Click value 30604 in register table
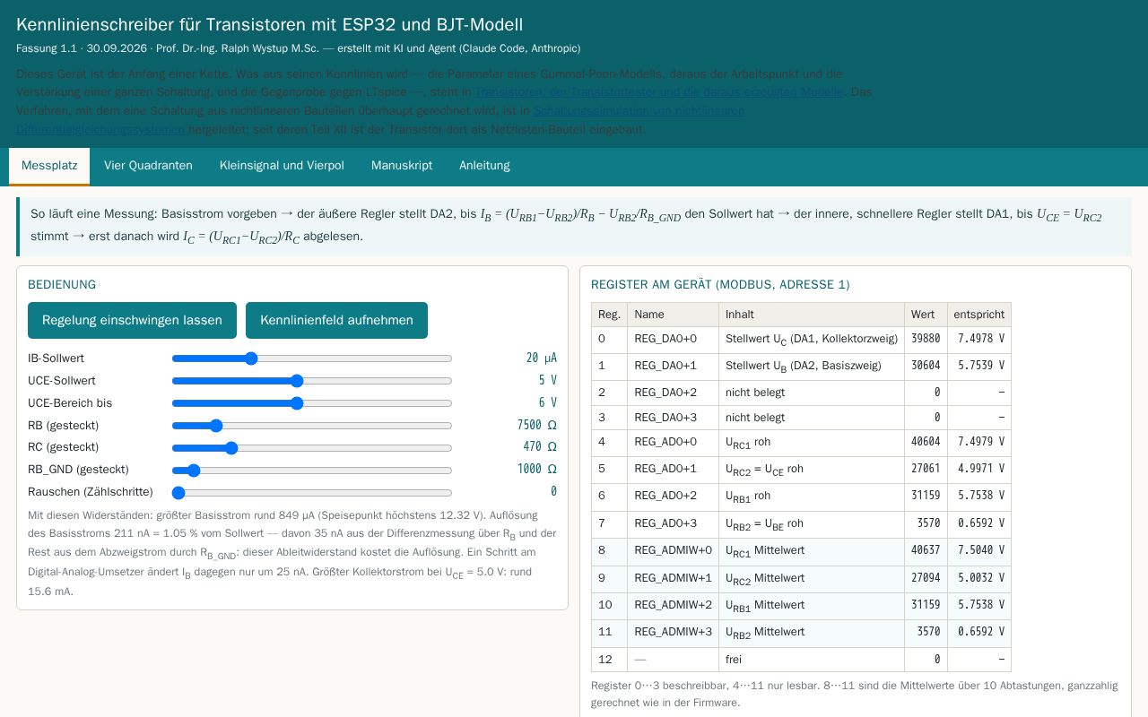This screenshot has height=717, width=1148. pos(926,367)
